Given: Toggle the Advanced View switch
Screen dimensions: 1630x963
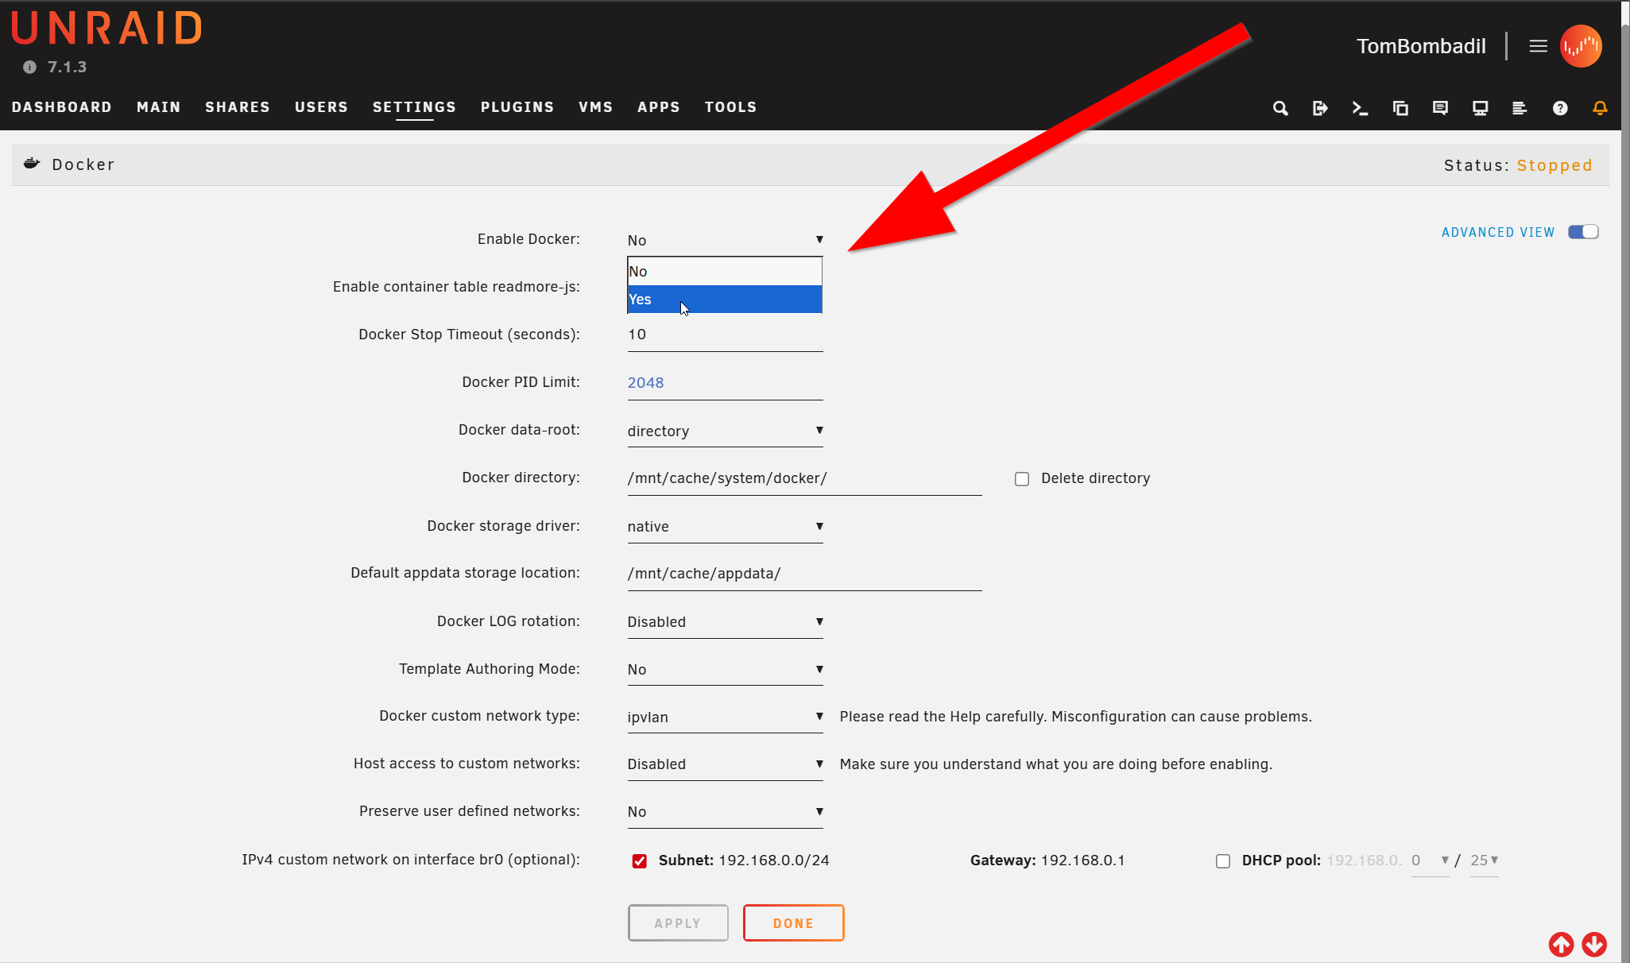Looking at the screenshot, I should 1582,232.
